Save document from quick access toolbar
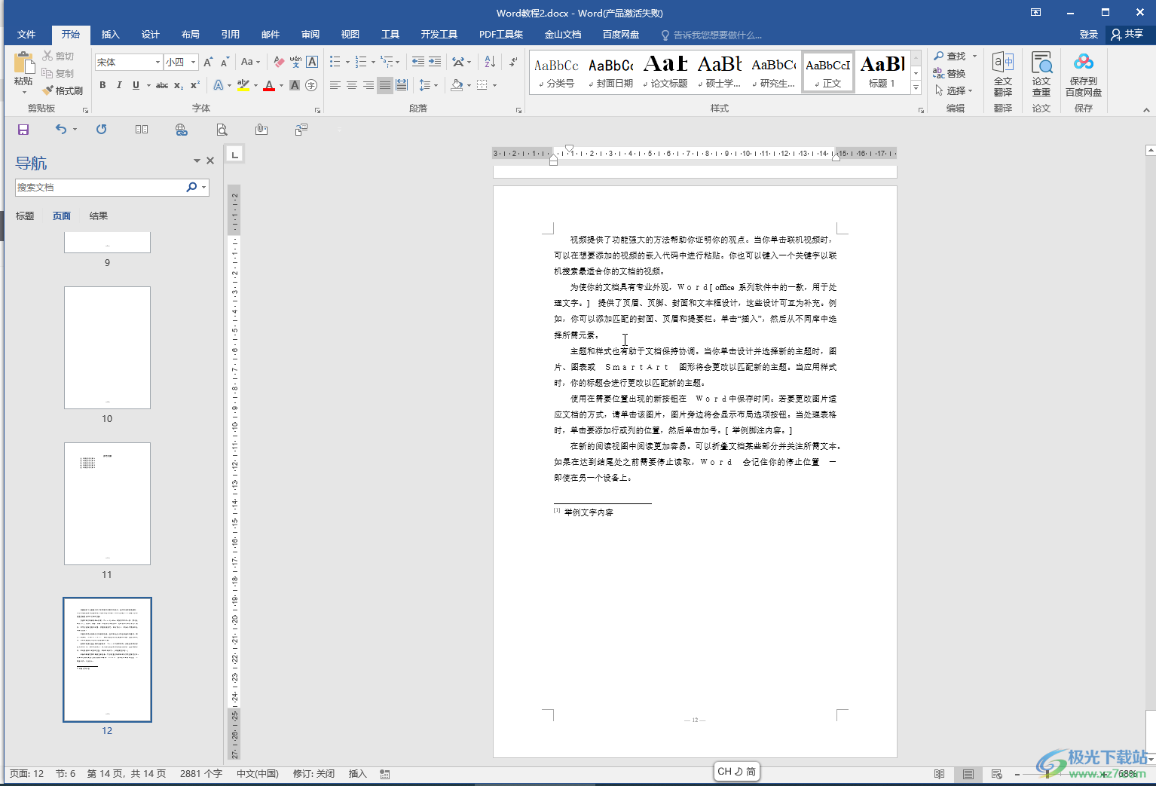Viewport: 1156px width, 786px height. point(23,130)
